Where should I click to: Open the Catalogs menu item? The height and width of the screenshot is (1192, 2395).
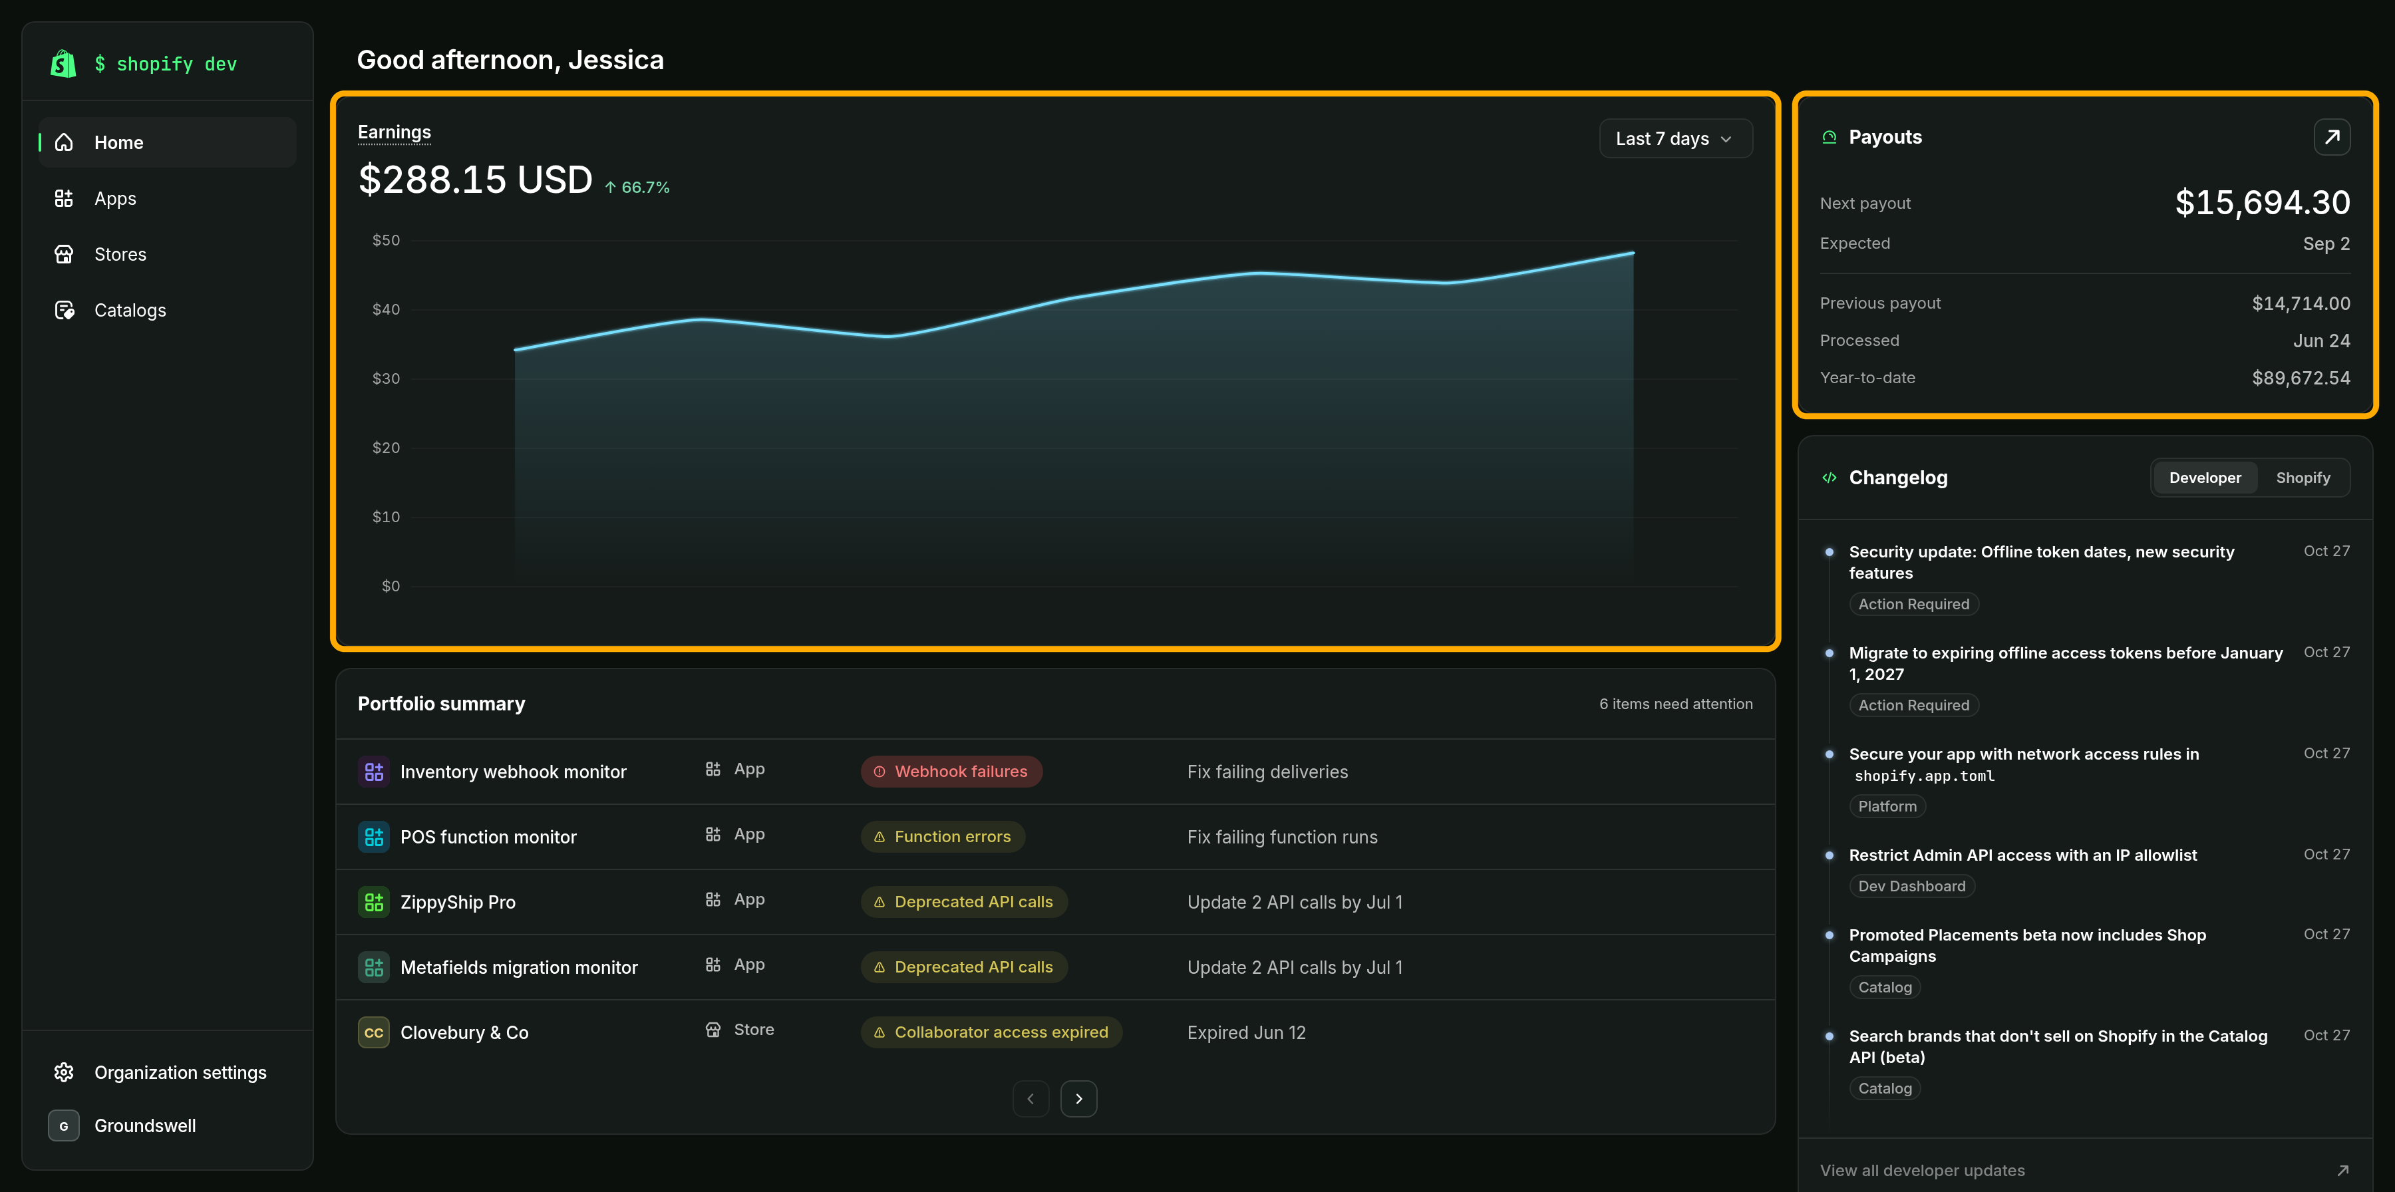coord(168,309)
